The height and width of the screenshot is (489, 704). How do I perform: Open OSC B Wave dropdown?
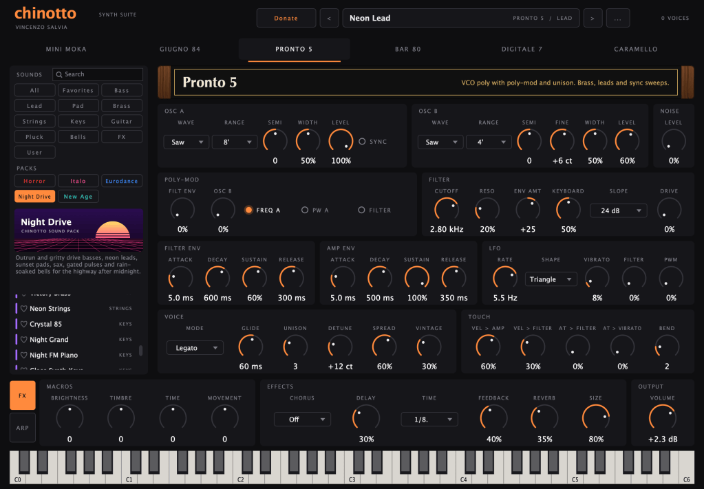pyautogui.click(x=440, y=142)
